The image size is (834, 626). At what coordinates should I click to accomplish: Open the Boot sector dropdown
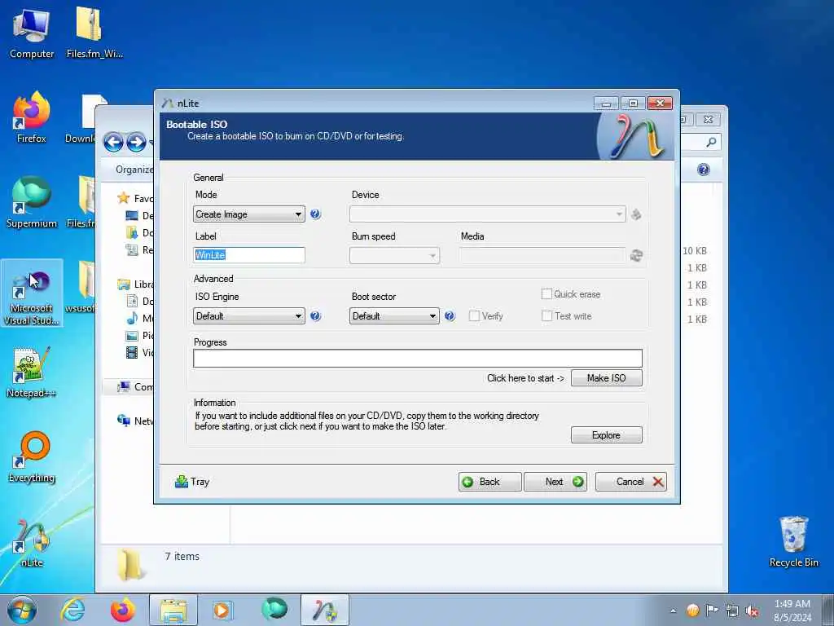pos(394,316)
